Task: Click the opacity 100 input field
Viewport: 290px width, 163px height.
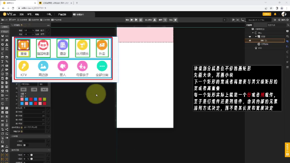Action: [43, 84]
